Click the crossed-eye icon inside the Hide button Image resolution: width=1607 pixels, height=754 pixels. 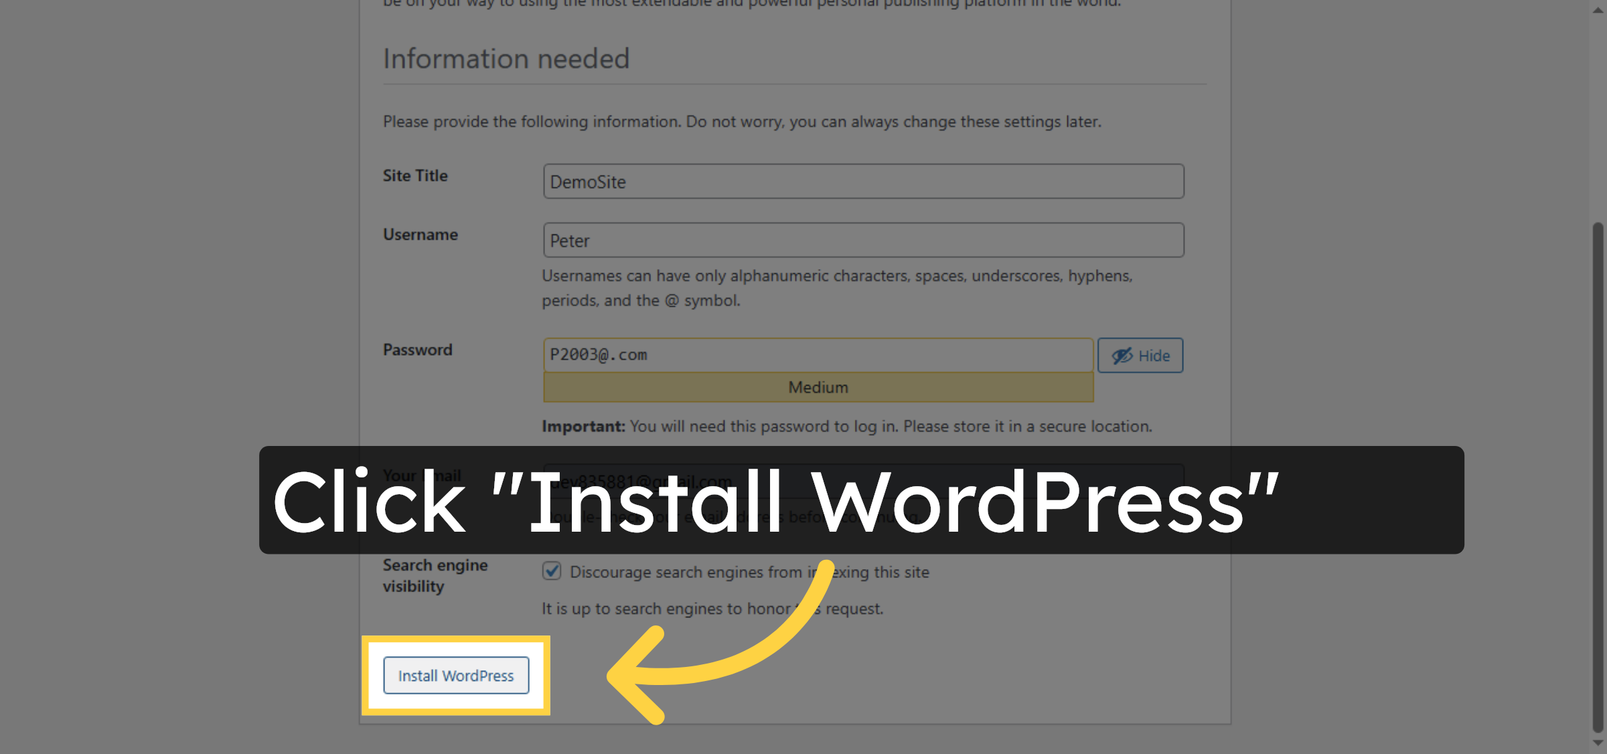pos(1123,356)
